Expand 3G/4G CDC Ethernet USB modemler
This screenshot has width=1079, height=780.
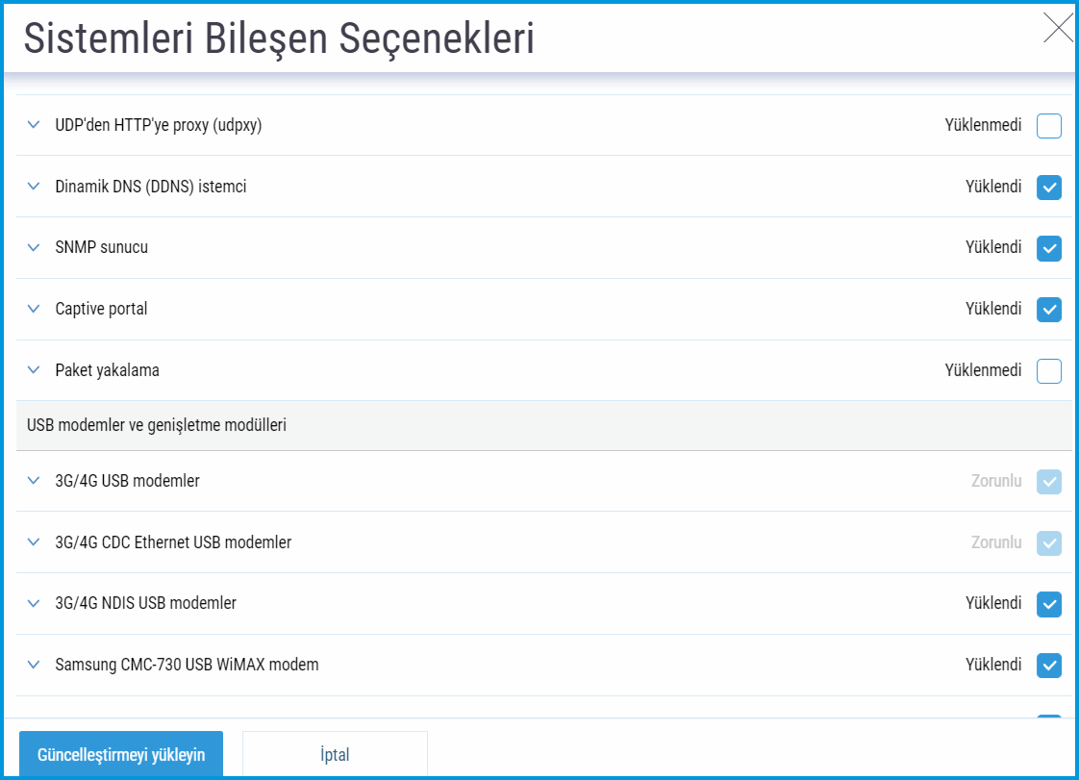35,542
